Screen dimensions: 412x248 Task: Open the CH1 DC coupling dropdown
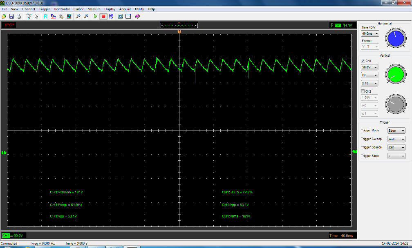369,75
